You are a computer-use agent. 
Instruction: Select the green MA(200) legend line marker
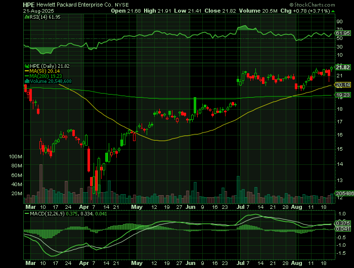27,76
